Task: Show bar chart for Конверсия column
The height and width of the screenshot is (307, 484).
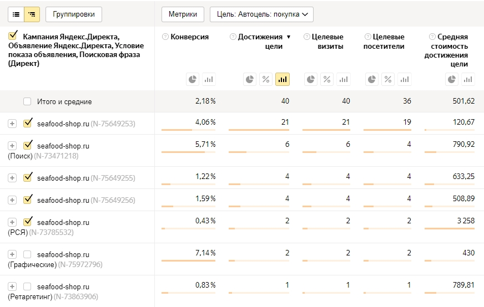Action: 209,79
